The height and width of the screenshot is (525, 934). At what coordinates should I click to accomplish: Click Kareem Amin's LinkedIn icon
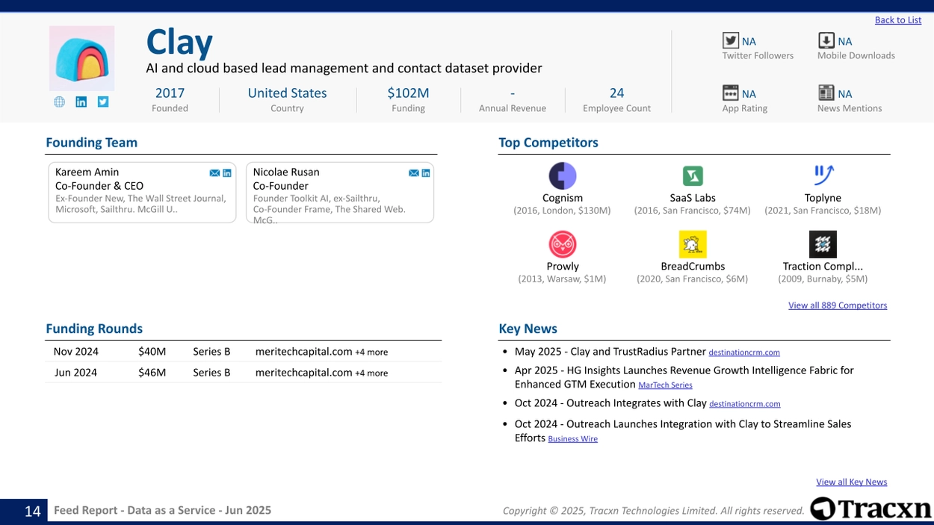[227, 173]
